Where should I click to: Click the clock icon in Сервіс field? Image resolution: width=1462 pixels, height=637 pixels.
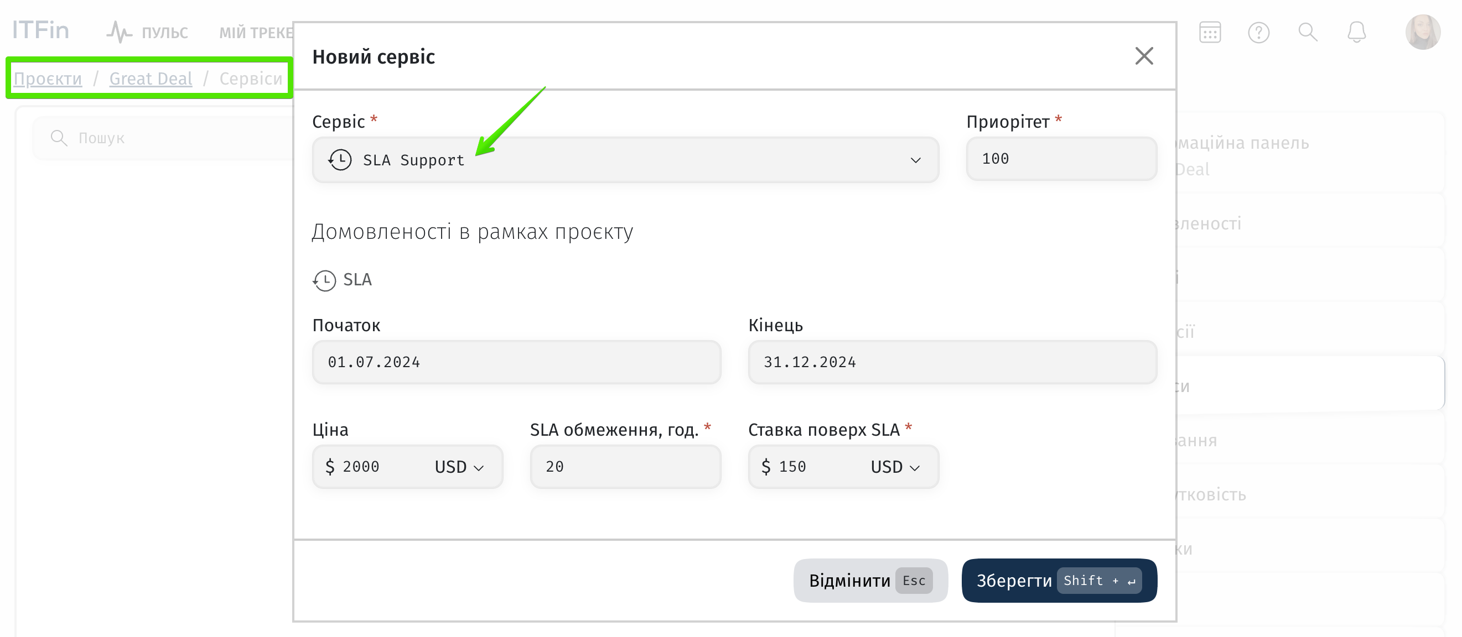click(x=340, y=160)
